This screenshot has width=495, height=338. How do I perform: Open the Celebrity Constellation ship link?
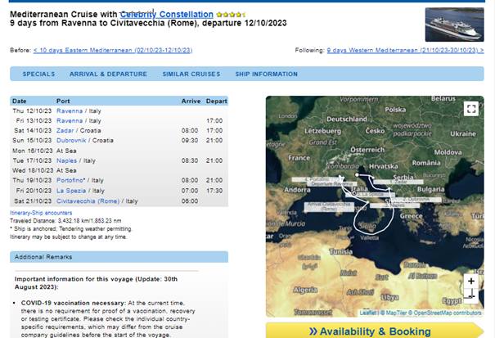click(166, 15)
